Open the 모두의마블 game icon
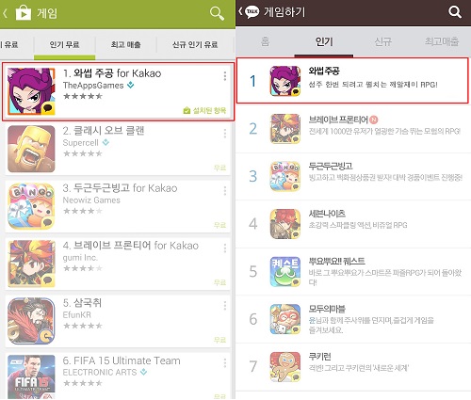The width and height of the screenshot is (471, 400). 285,319
